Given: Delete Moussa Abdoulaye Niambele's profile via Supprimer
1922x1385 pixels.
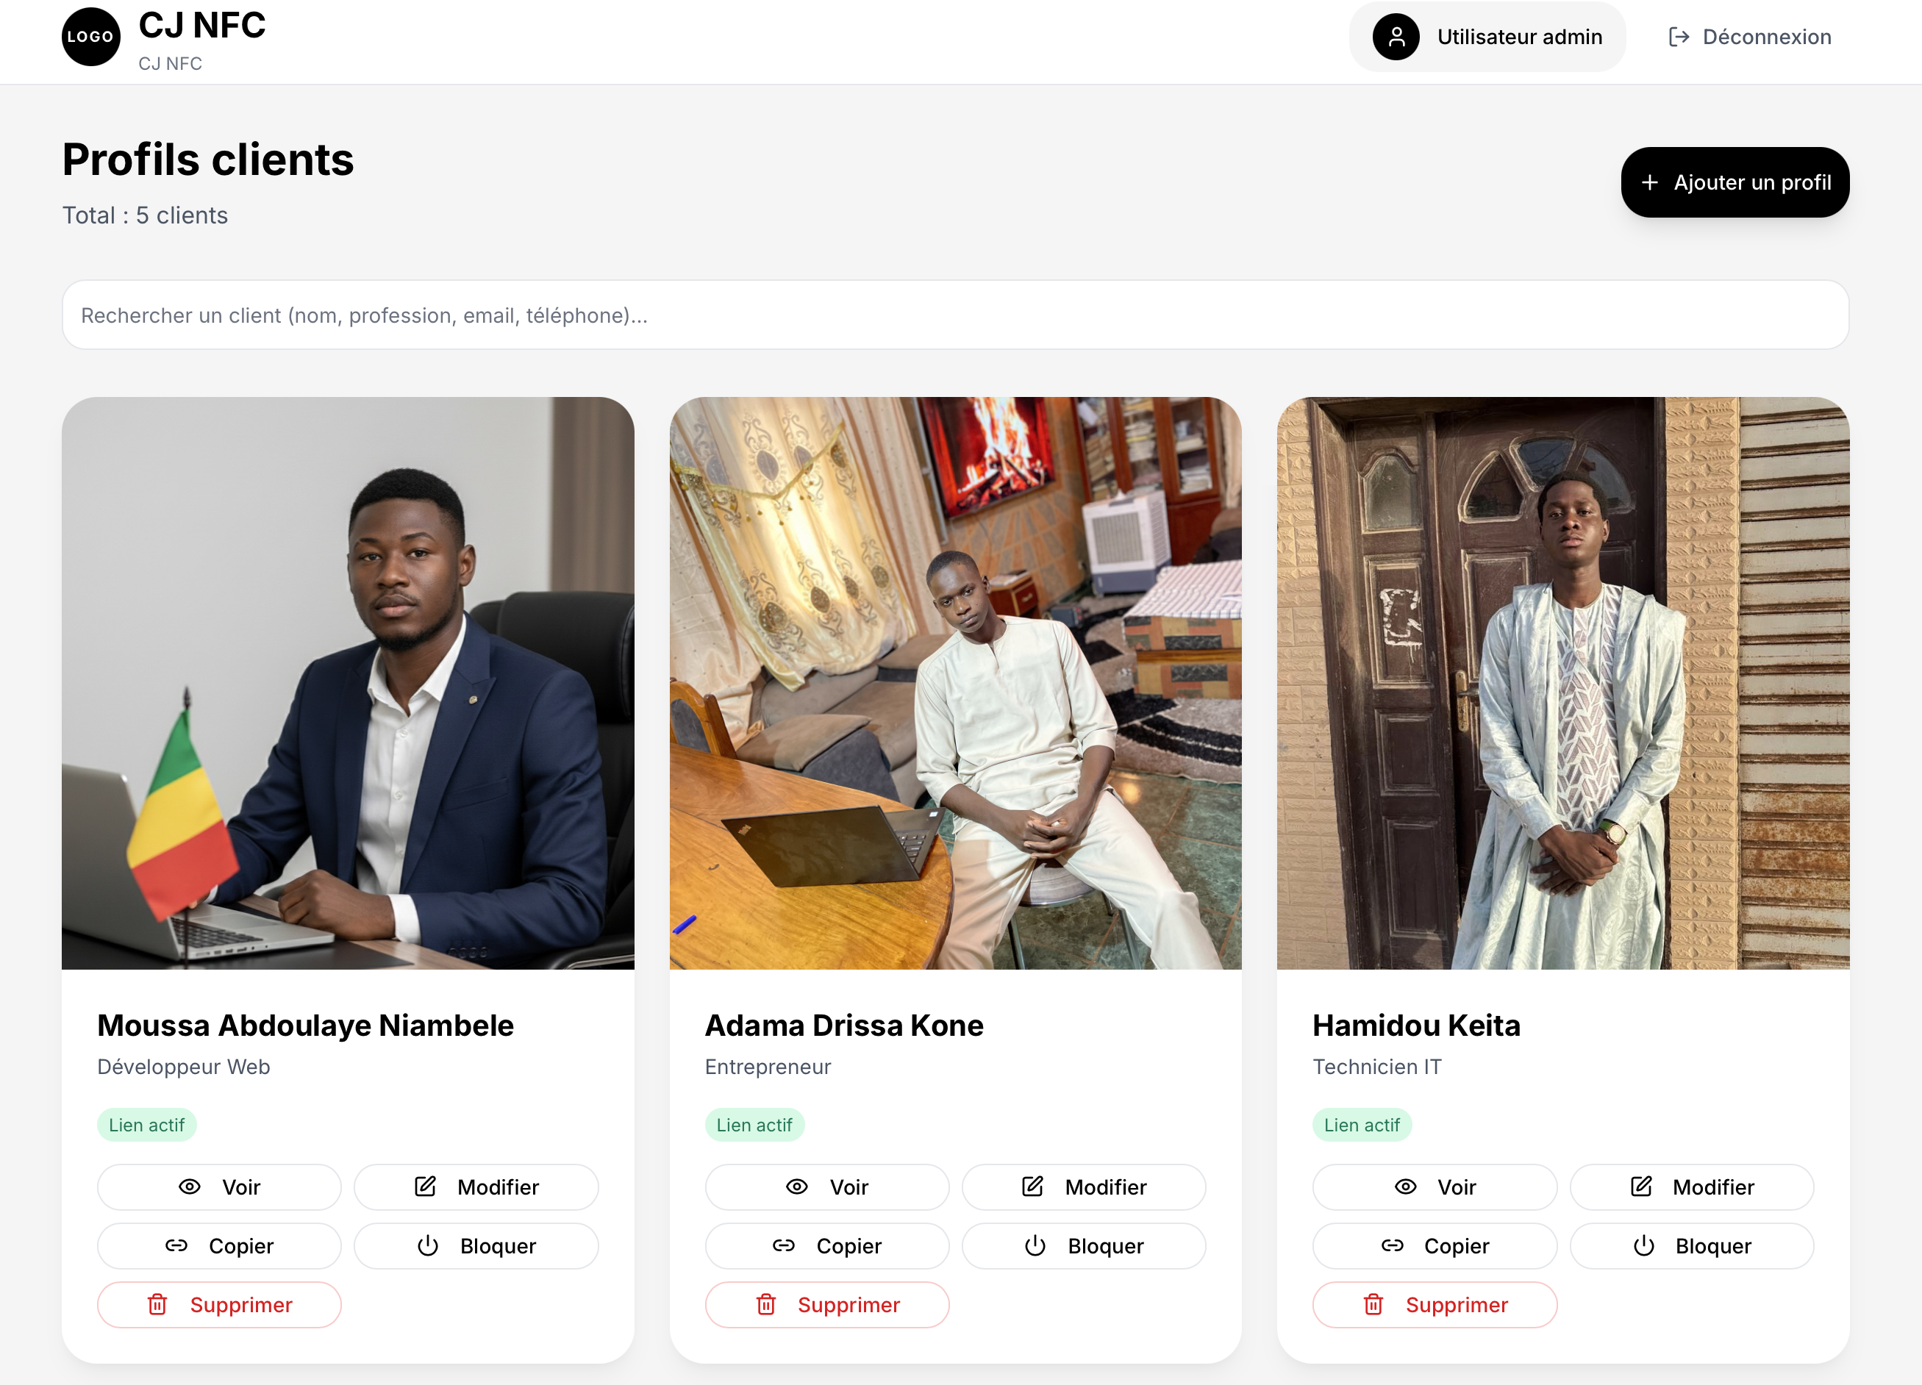Looking at the screenshot, I should point(218,1303).
